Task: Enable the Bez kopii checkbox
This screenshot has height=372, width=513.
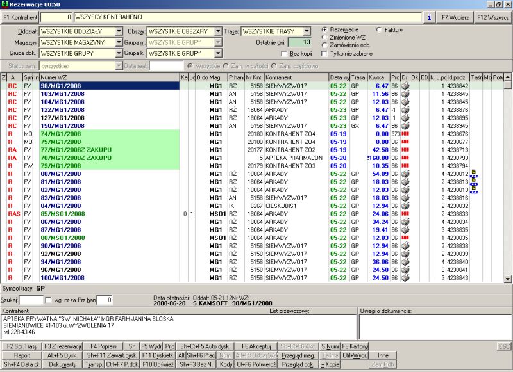Action: (285, 54)
